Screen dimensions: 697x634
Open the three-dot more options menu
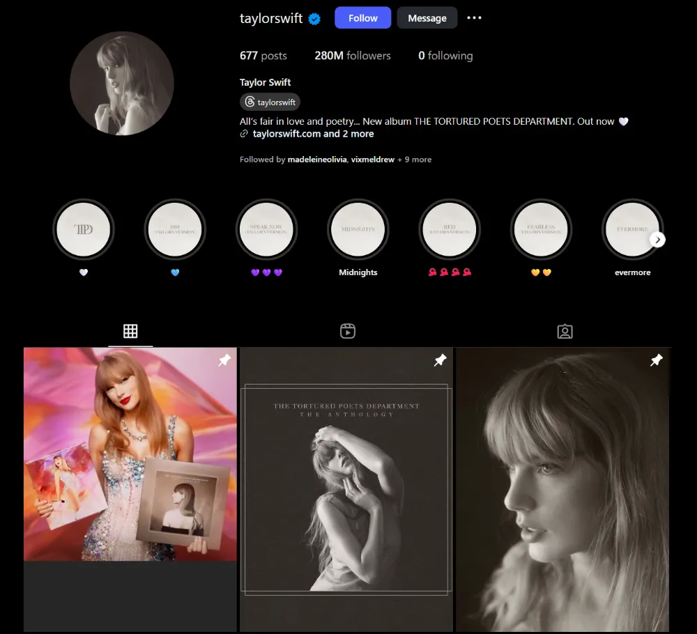click(x=474, y=18)
